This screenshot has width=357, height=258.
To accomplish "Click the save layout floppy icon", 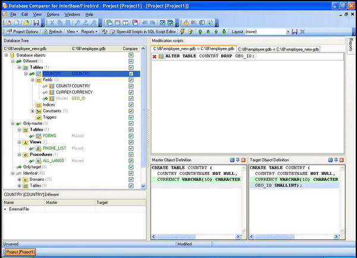I will pyautogui.click(x=295, y=32).
